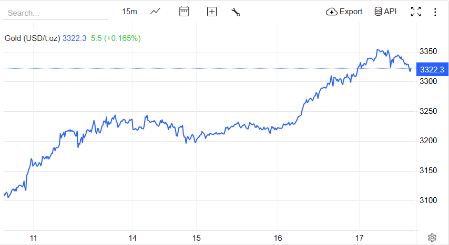Viewport: 449px width, 245px height.
Task: Open the calendar date range picker
Action: [x=184, y=12]
